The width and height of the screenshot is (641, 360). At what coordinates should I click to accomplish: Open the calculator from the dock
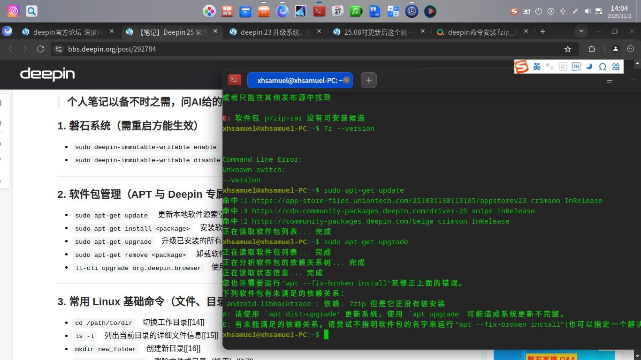point(393,11)
